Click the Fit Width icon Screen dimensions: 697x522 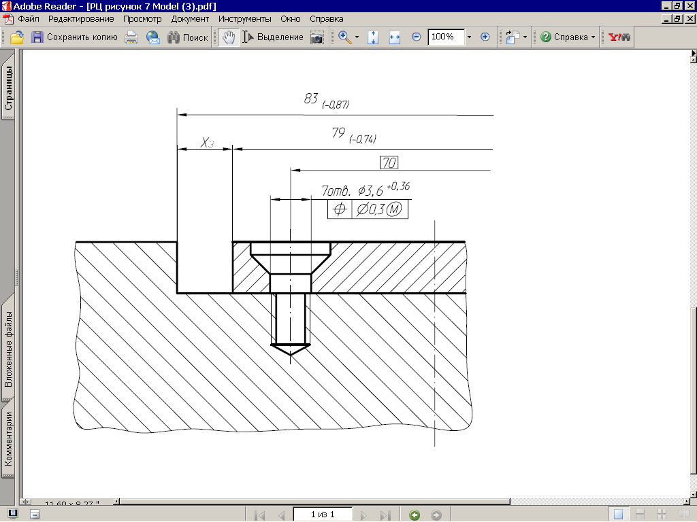395,37
